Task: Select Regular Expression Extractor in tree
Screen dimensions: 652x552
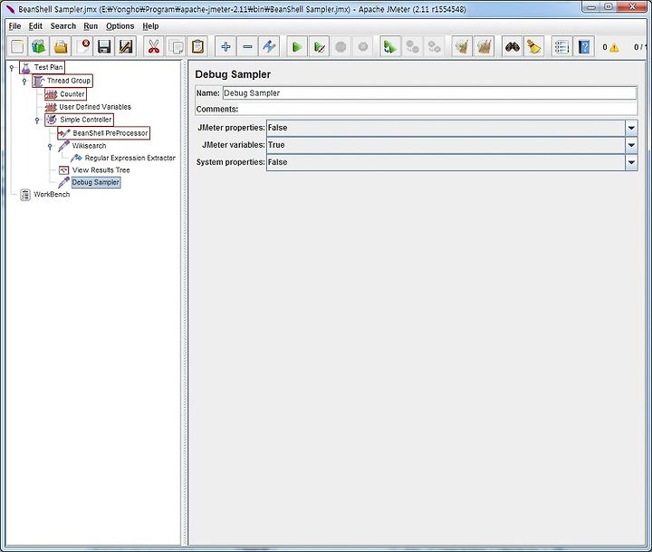Action: [x=123, y=158]
